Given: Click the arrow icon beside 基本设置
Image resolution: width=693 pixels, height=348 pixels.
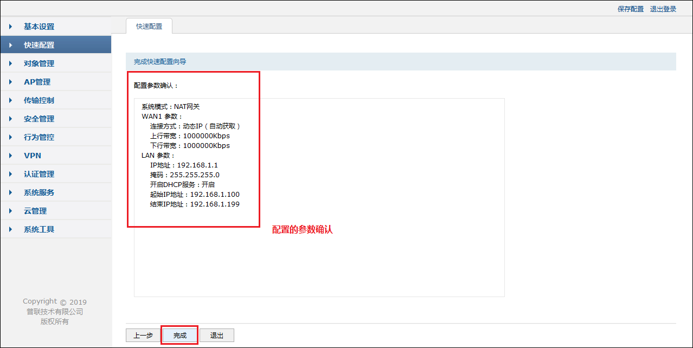Looking at the screenshot, I should tap(10, 26).
